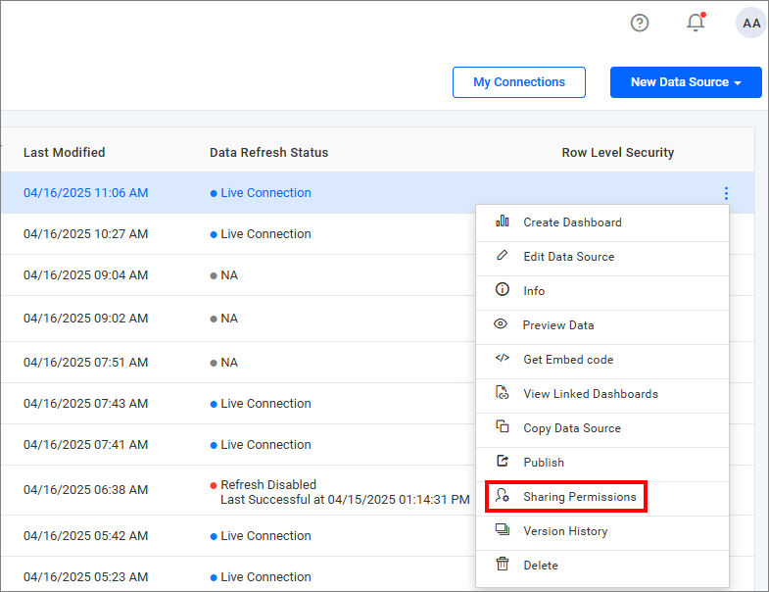Click the Preview Data eye icon
Image resolution: width=769 pixels, height=592 pixels.
click(x=502, y=324)
